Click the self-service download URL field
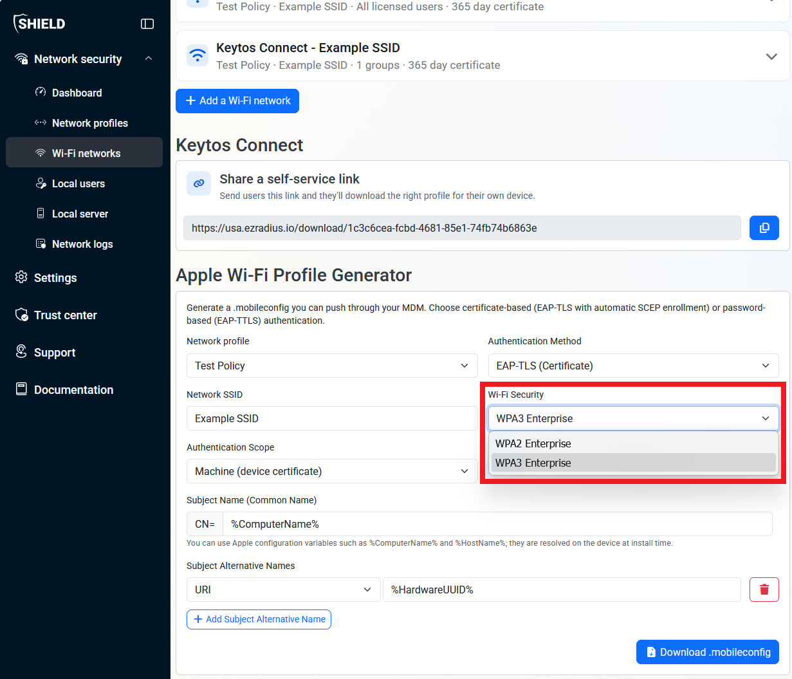The height and width of the screenshot is (679, 792). point(462,228)
